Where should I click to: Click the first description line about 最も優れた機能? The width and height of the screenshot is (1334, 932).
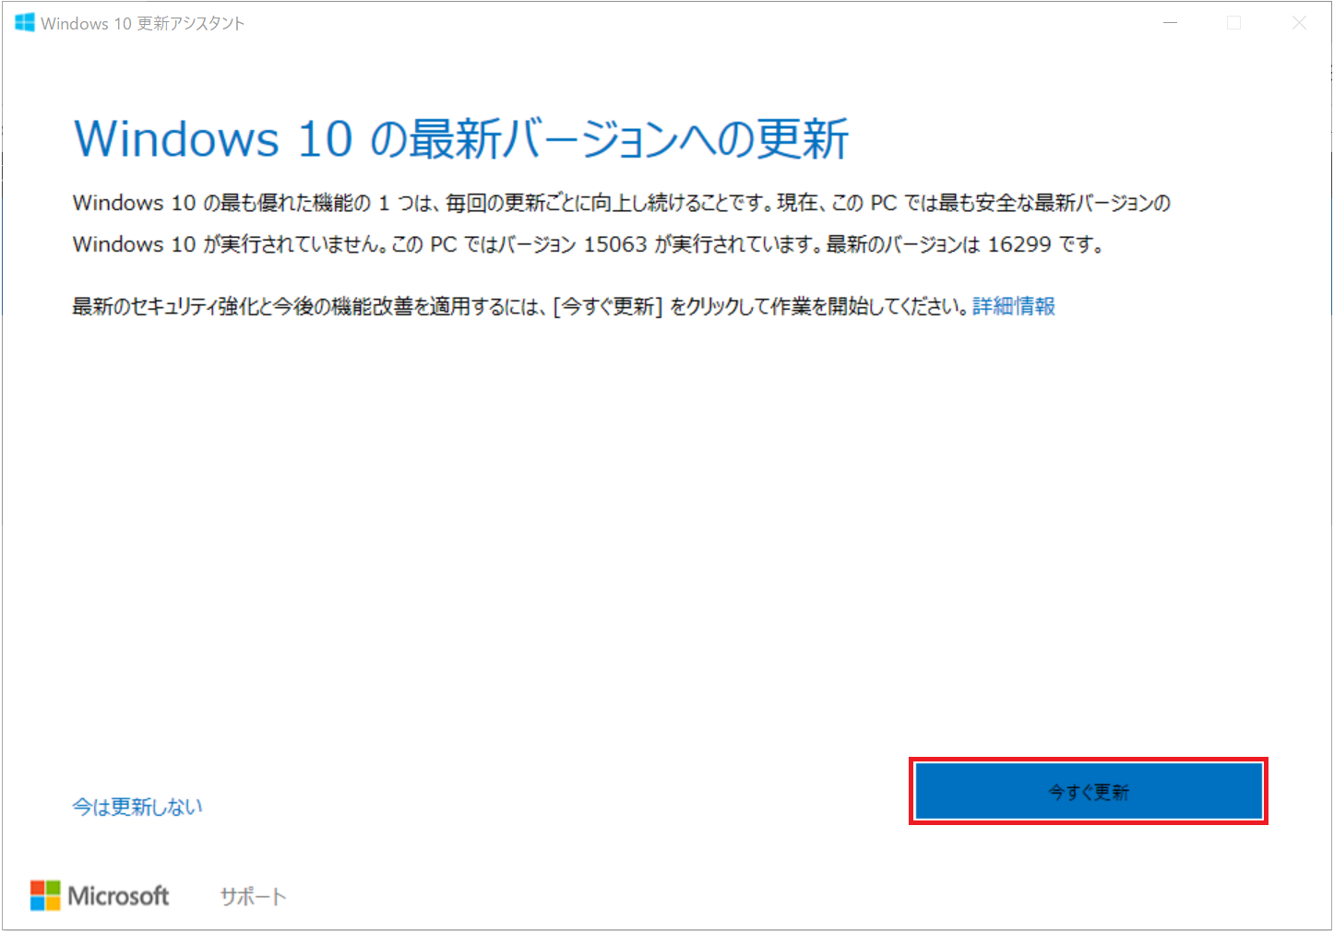coord(621,203)
